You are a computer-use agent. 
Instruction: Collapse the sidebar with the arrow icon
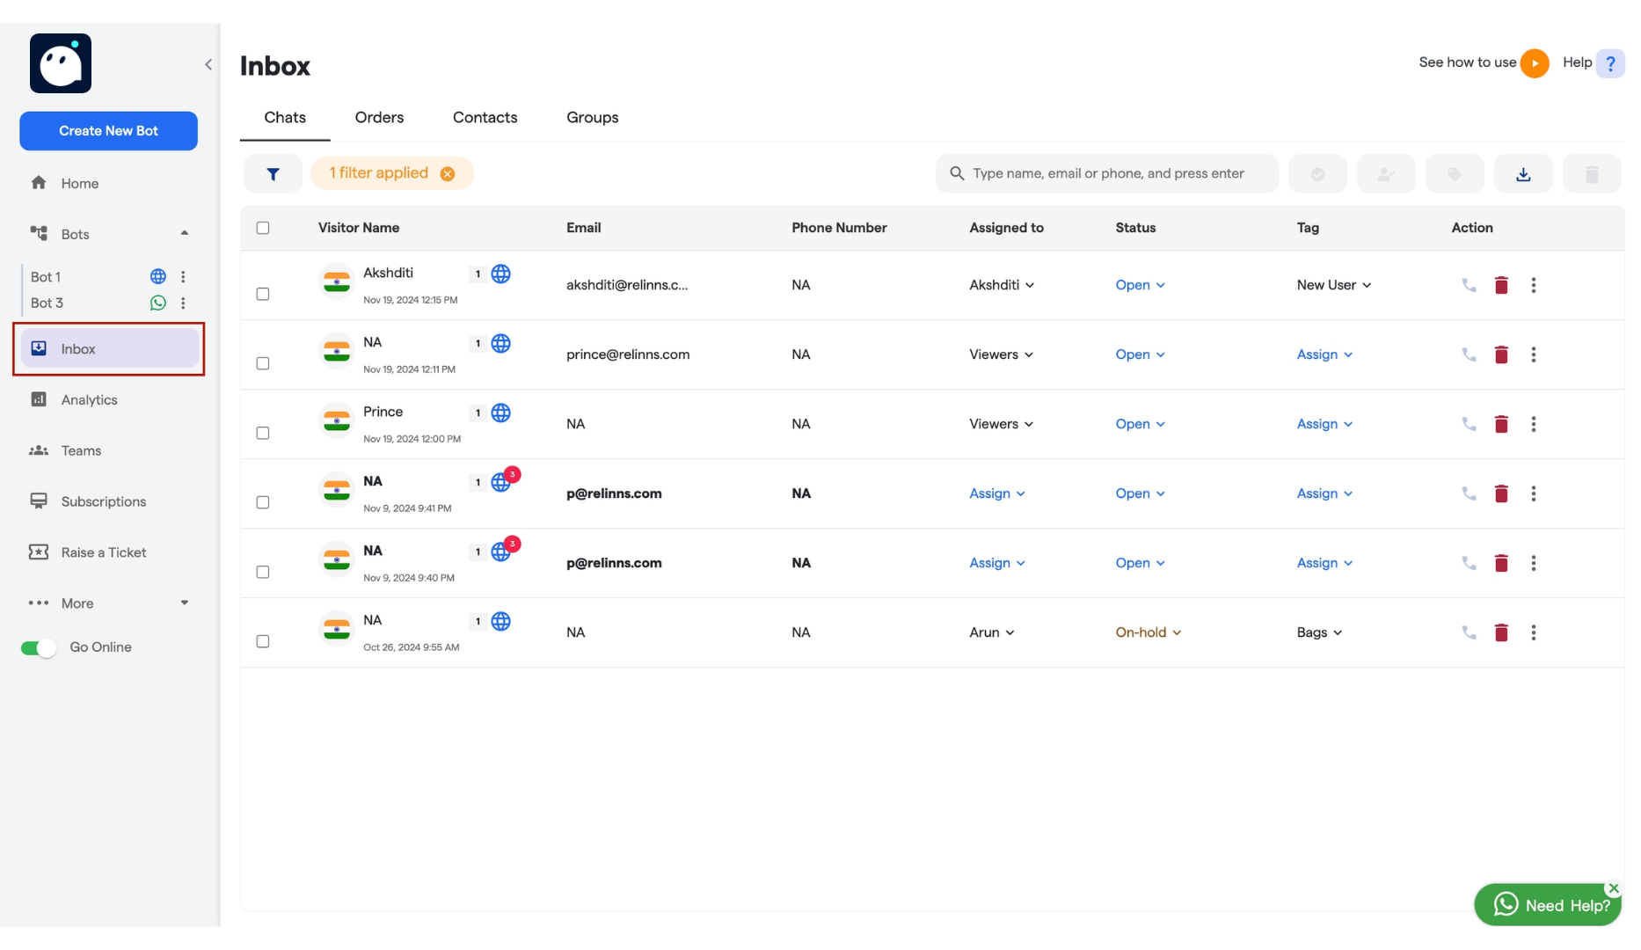[208, 64]
